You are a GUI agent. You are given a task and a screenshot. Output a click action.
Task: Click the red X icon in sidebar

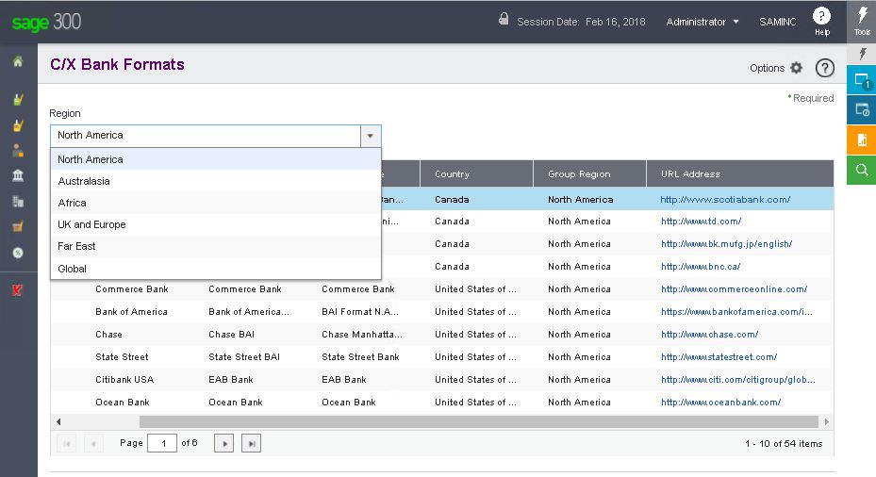18,290
